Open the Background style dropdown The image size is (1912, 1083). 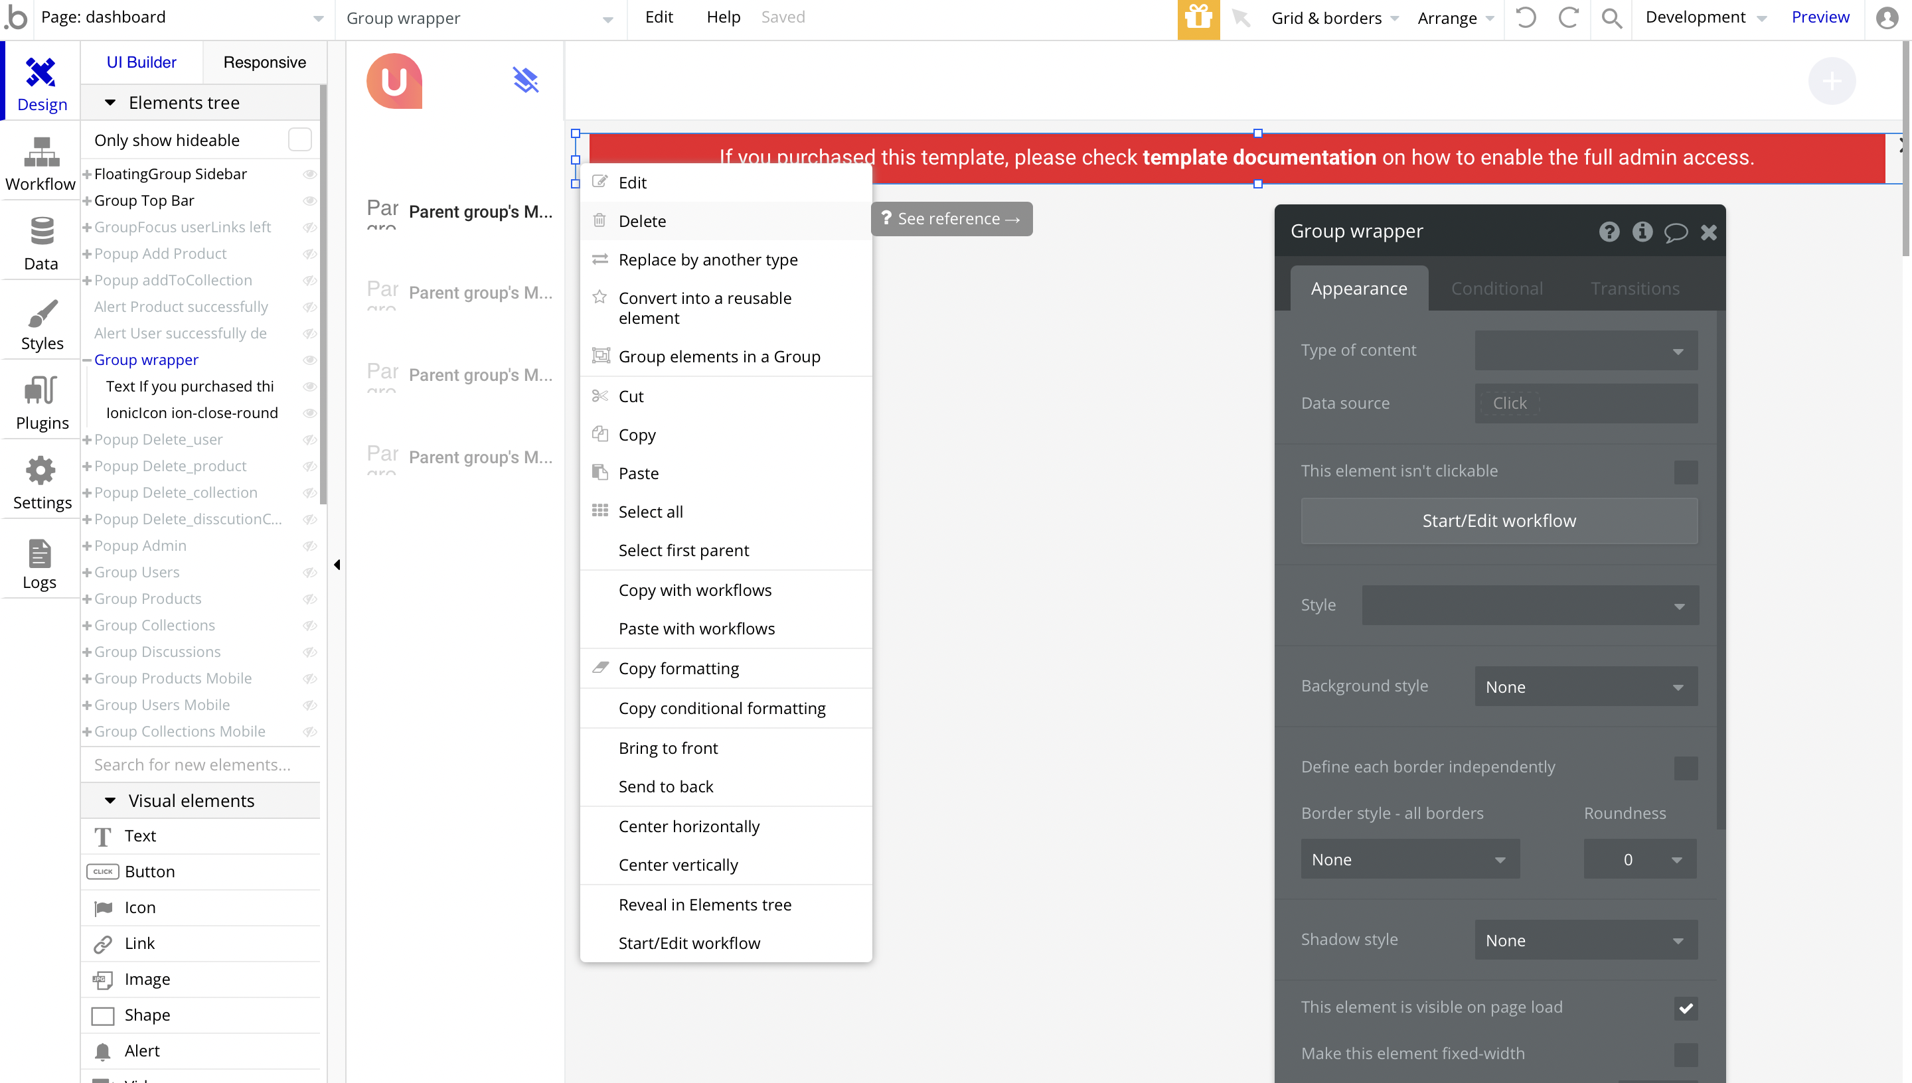(x=1585, y=687)
